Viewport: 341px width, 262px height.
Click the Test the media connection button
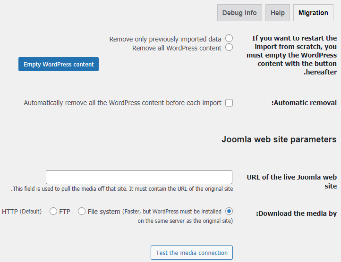[x=192, y=253]
